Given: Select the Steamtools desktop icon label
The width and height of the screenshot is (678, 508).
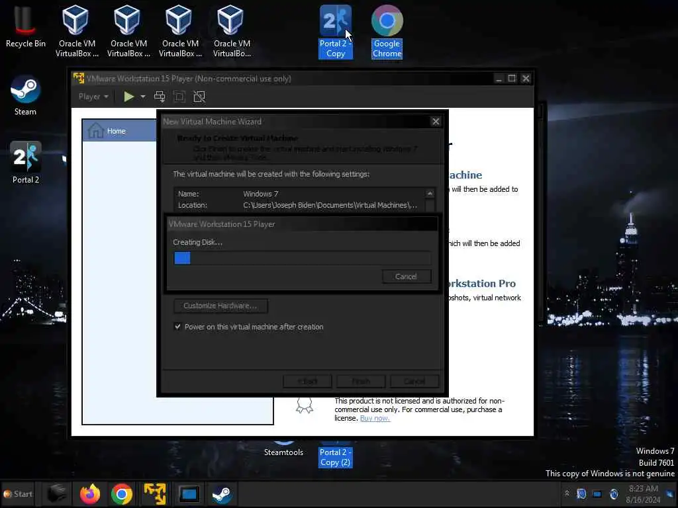Looking at the screenshot, I should tap(283, 452).
